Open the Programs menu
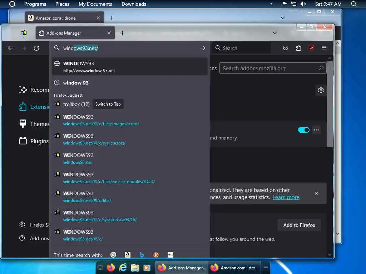 [35, 4]
